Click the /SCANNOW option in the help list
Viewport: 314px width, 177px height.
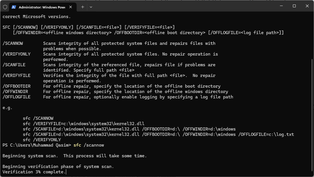(x=13, y=43)
